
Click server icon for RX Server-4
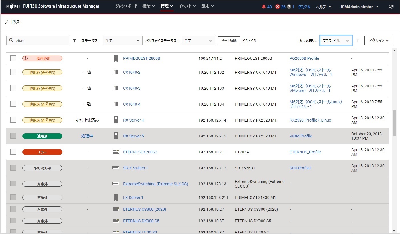[116, 120]
